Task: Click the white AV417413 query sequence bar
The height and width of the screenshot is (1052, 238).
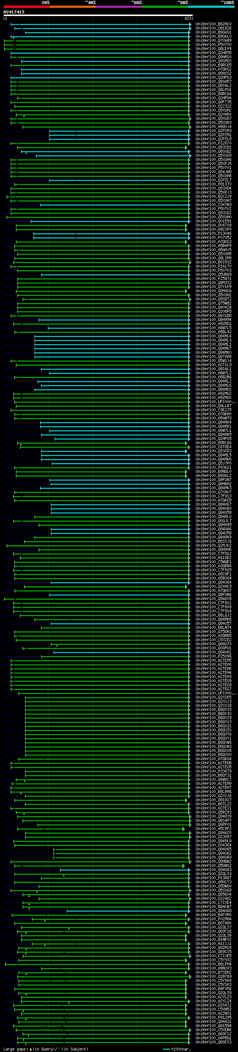Action: coord(98,15)
